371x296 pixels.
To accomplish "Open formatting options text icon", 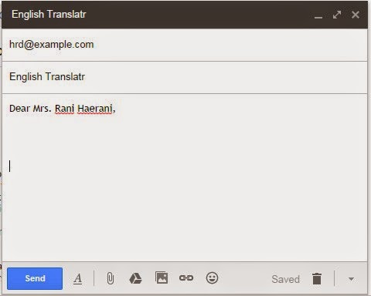I will click(77, 279).
